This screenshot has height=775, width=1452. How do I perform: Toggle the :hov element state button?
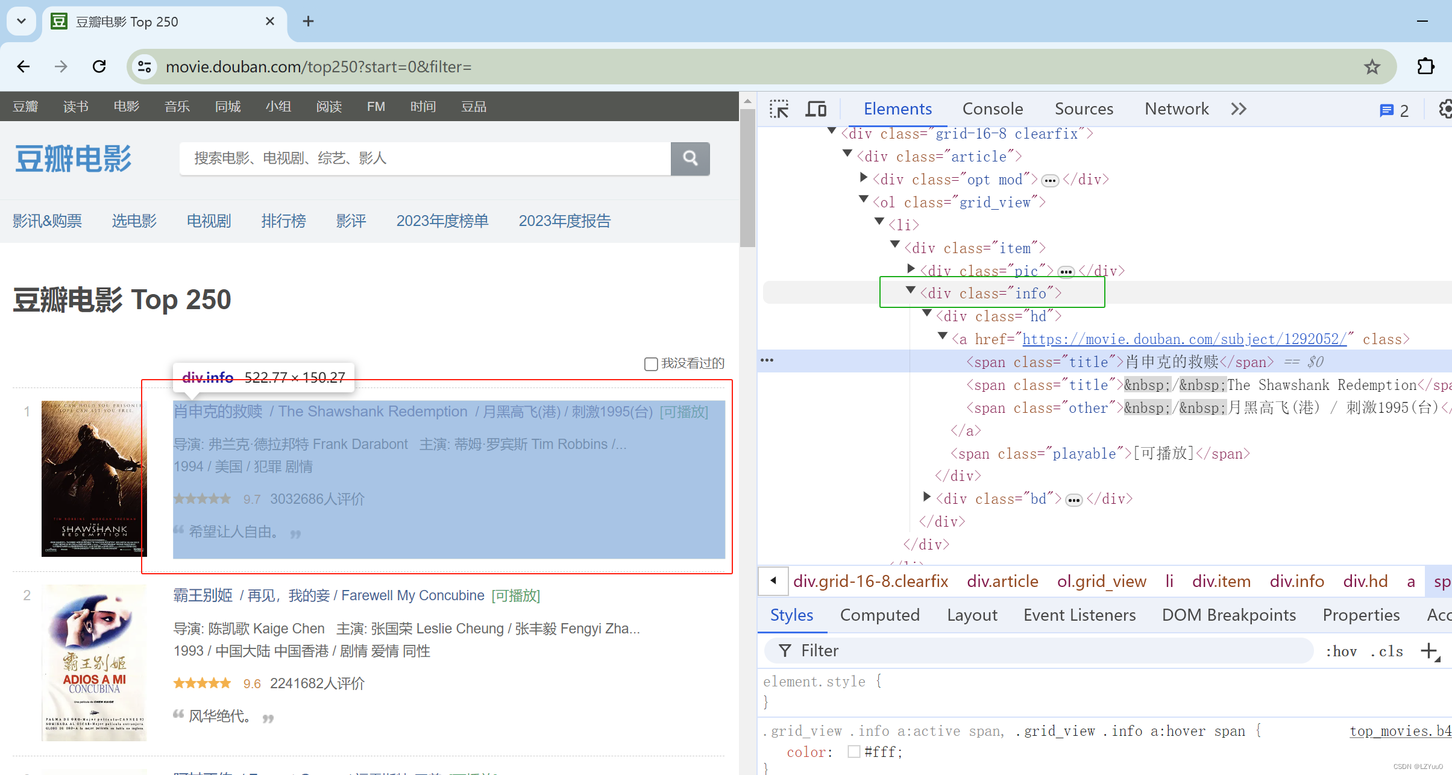pos(1341,651)
